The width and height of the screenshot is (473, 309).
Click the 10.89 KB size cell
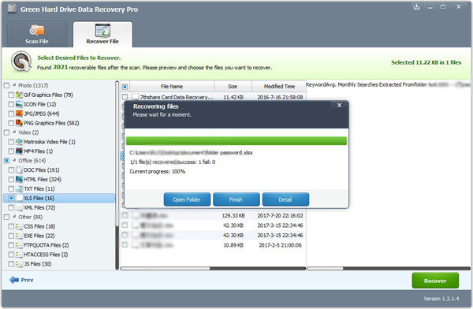pos(233,245)
